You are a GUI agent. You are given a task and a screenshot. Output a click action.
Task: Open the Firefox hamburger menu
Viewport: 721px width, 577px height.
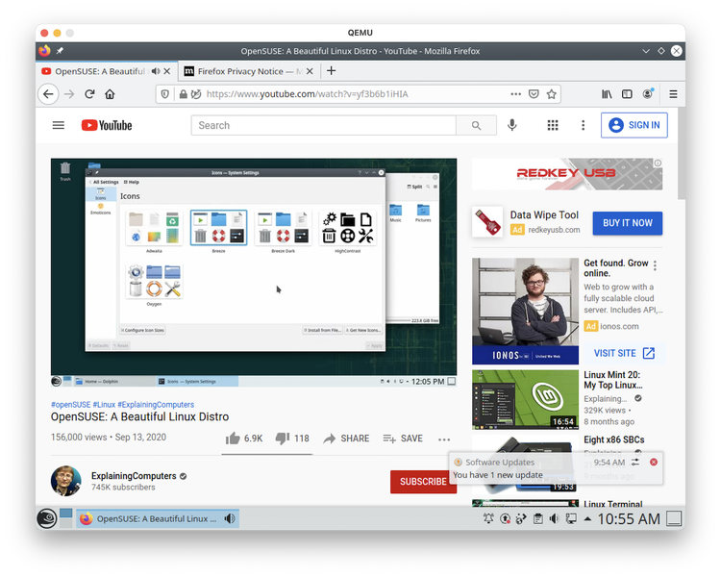tap(673, 94)
